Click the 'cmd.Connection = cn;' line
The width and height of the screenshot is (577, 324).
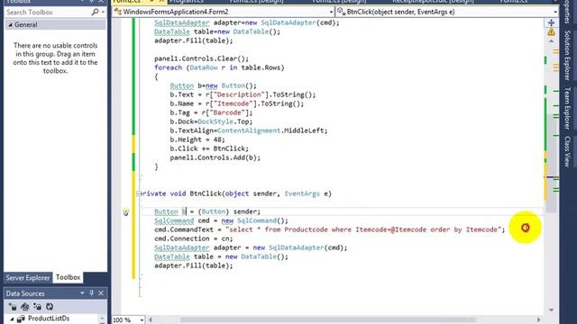click(193, 238)
